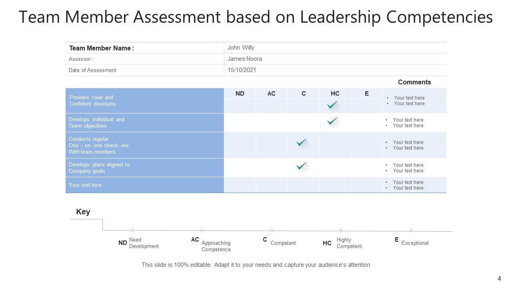Viewport: 512px width, 288px height.
Task: Click the assessment date 15/10/2021
Action: 242,70
